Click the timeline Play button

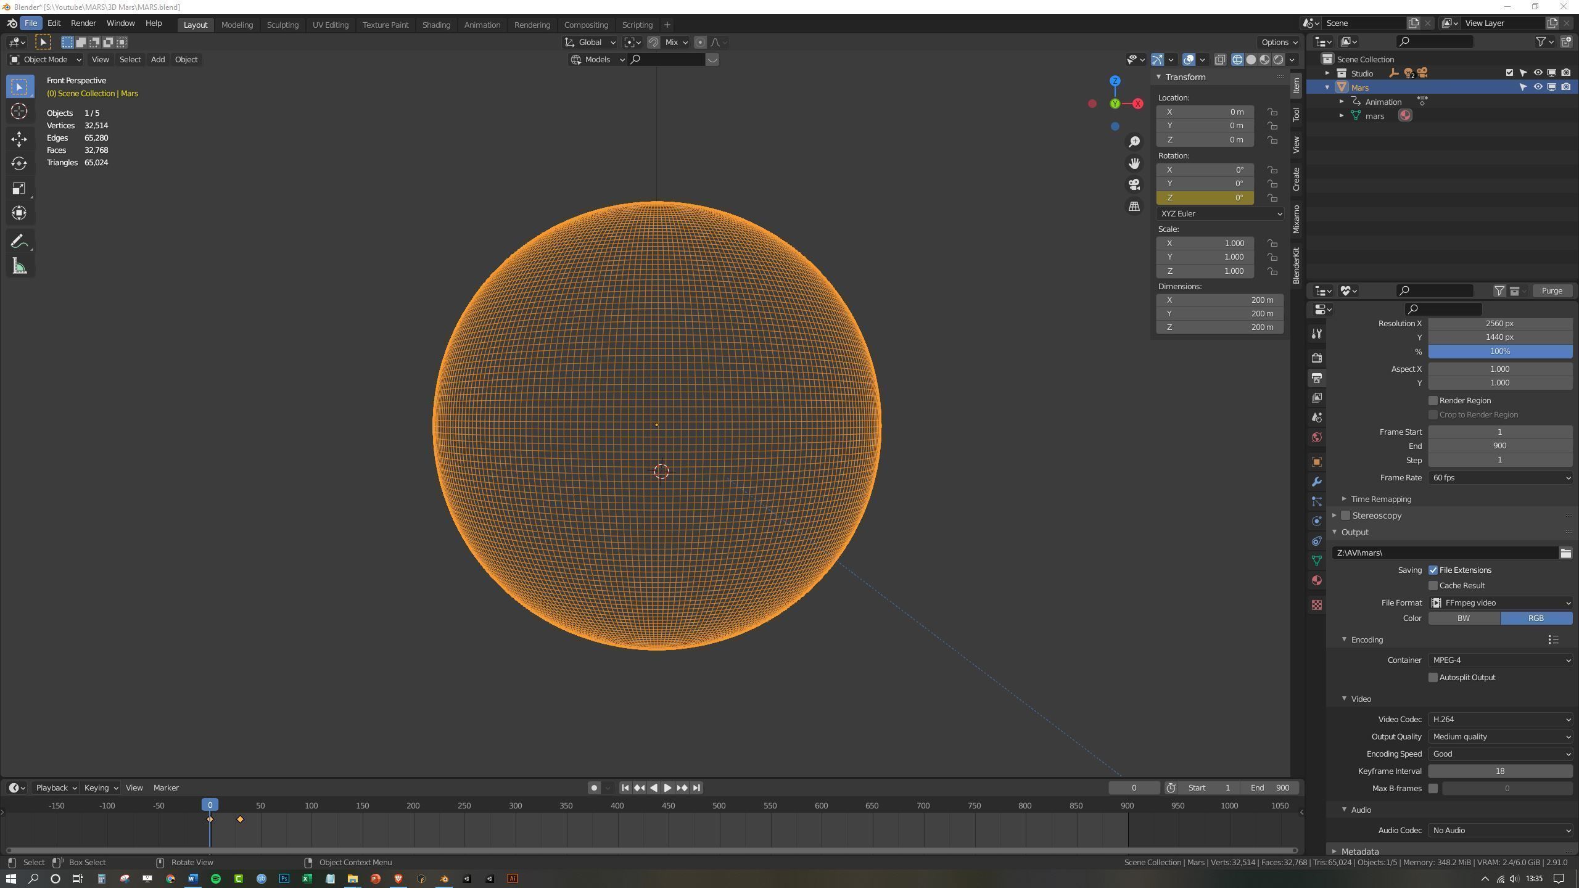[667, 787]
